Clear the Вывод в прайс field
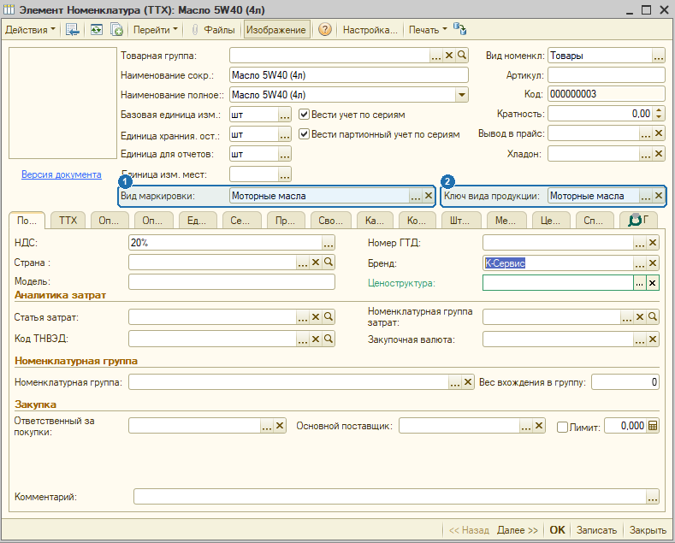The width and height of the screenshot is (675, 543). tap(659, 133)
